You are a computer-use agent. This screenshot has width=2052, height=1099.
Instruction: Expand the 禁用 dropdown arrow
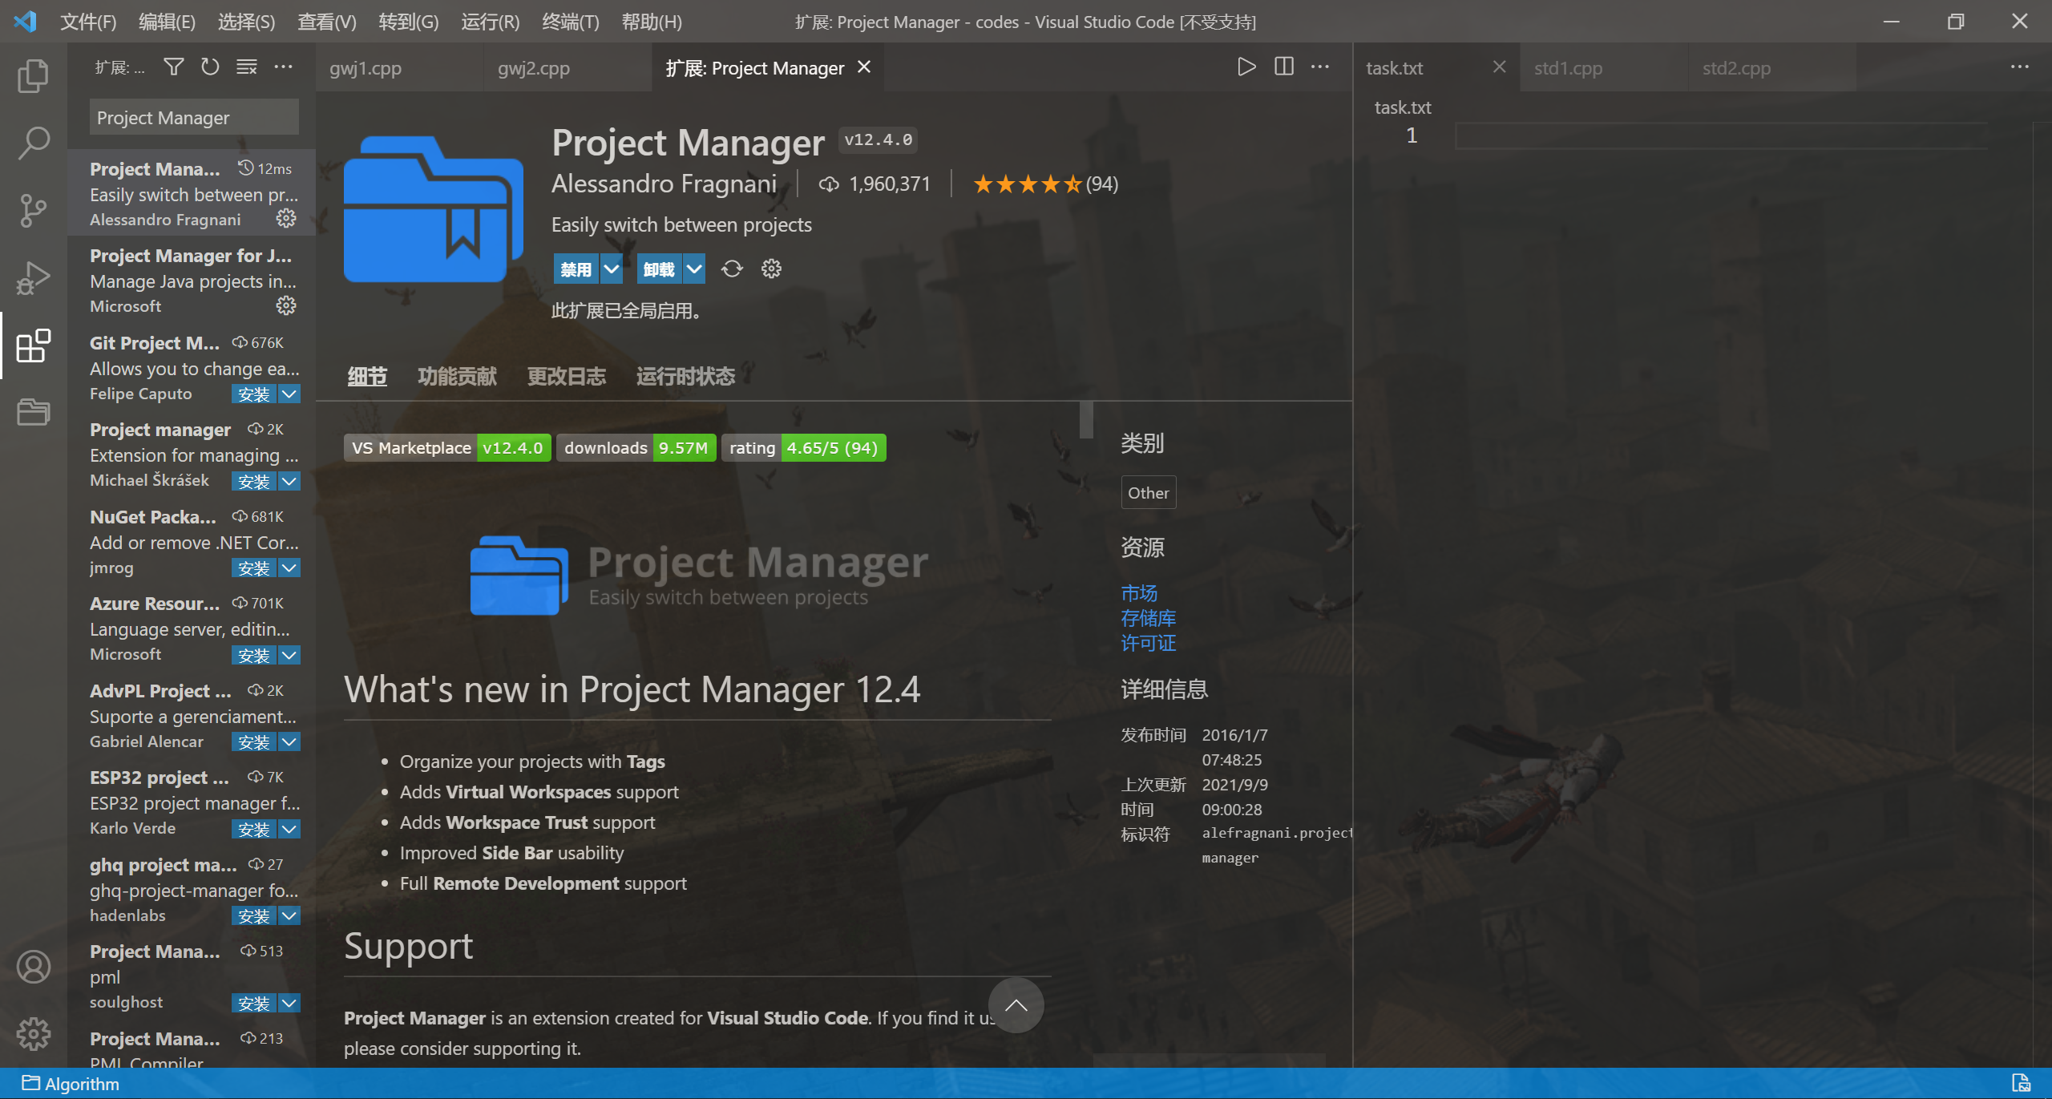612,269
